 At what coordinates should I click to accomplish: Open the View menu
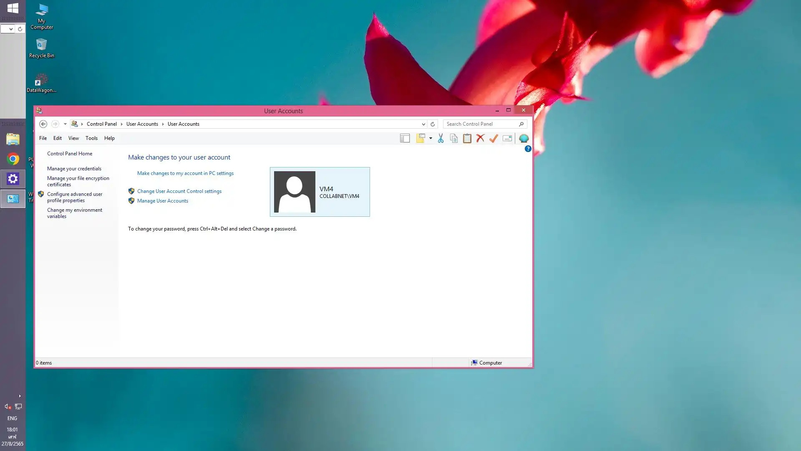tap(73, 138)
